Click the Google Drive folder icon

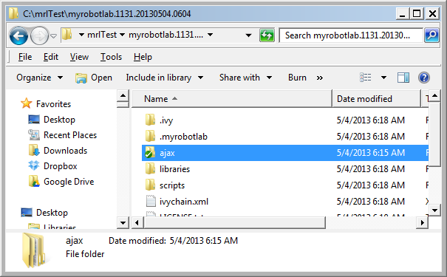click(x=34, y=181)
